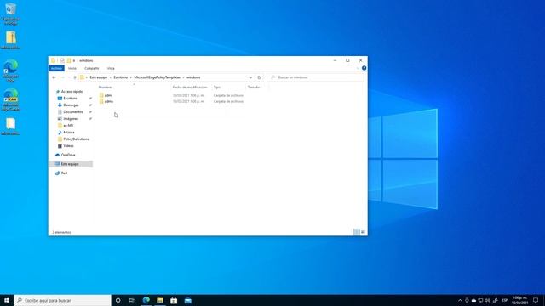Open Microsoft Edge from the taskbar
The width and height of the screenshot is (545, 306).
(146, 300)
